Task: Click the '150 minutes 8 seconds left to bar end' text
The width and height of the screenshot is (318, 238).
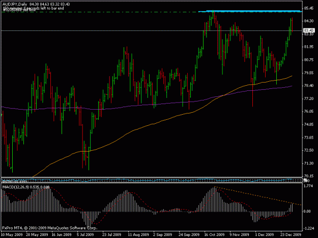Action: point(33,8)
